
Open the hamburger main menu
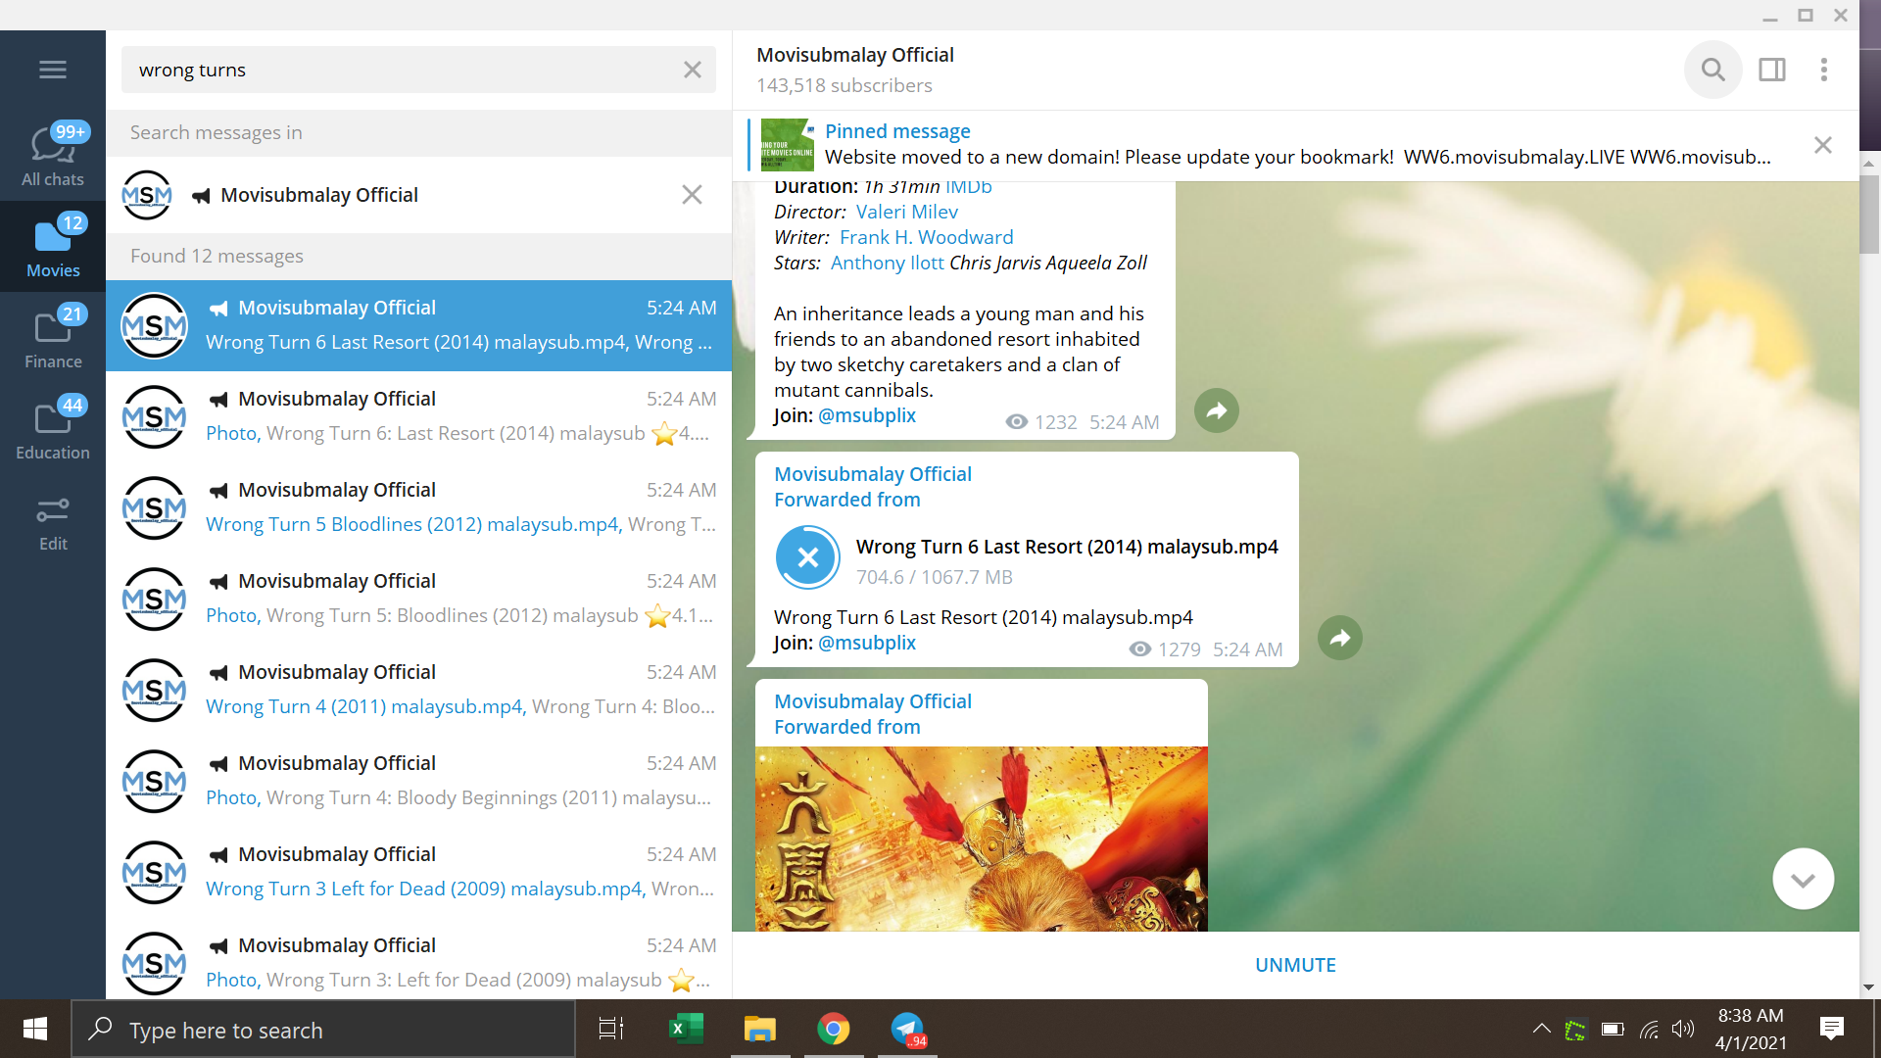pos(53,70)
